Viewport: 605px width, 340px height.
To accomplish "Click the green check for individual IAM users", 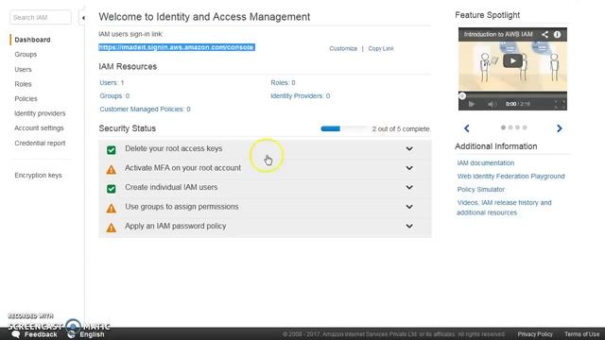I will 112,189.
